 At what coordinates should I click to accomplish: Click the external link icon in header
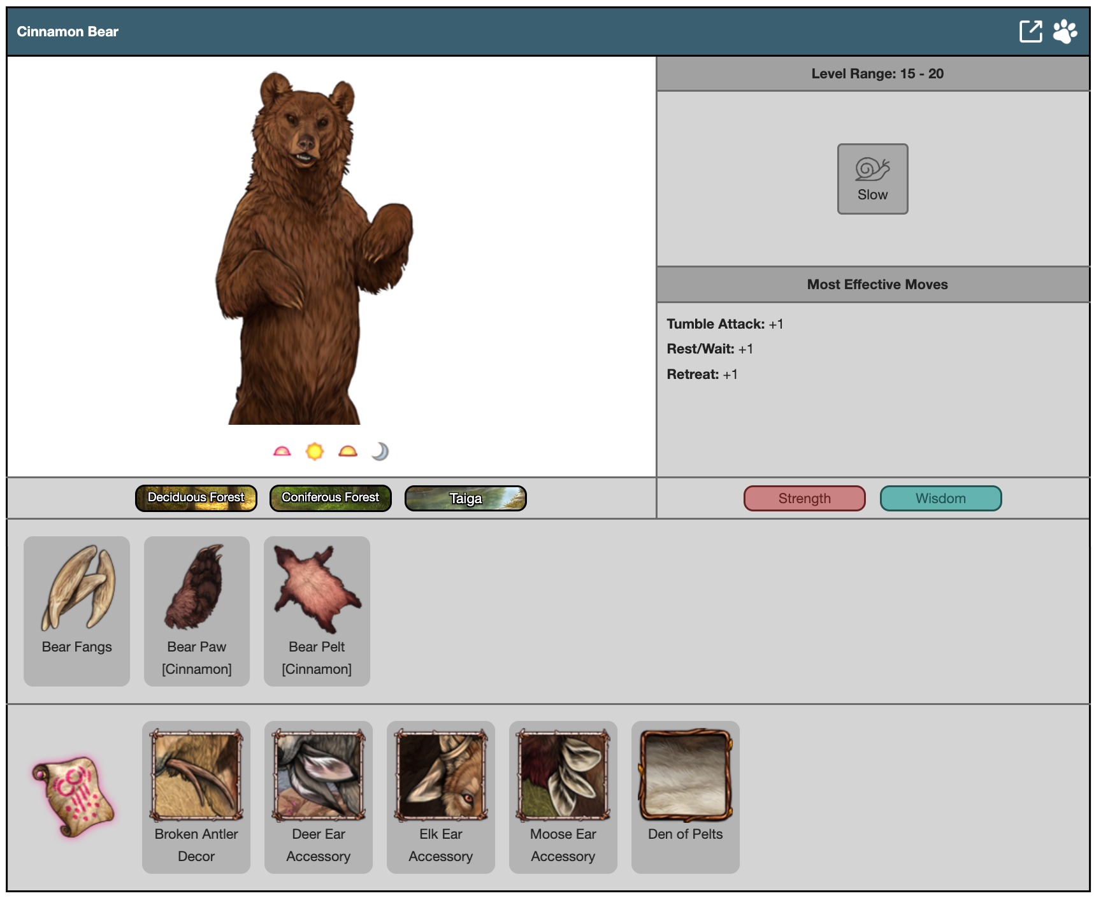pyautogui.click(x=1030, y=31)
